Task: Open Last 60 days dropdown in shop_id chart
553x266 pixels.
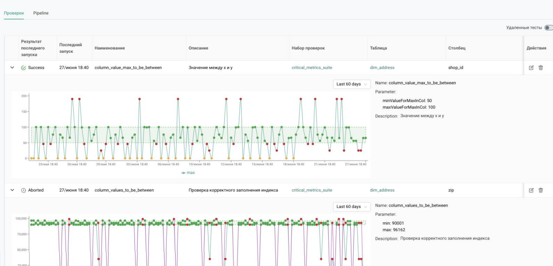Action: (351, 84)
